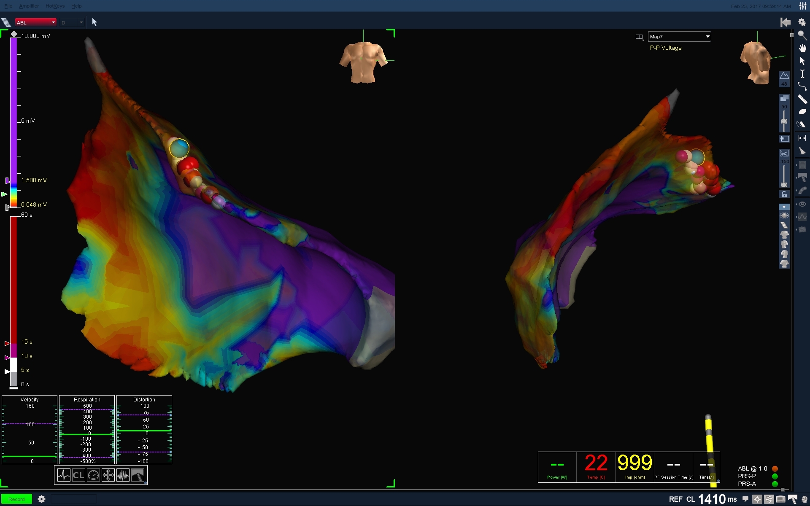
Task: Click the scissors clipping plane icon
Action: click(x=784, y=153)
